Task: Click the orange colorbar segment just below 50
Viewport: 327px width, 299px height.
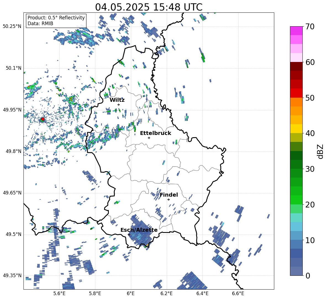Action: [296, 102]
